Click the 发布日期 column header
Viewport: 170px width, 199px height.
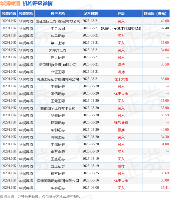[x=91, y=13]
